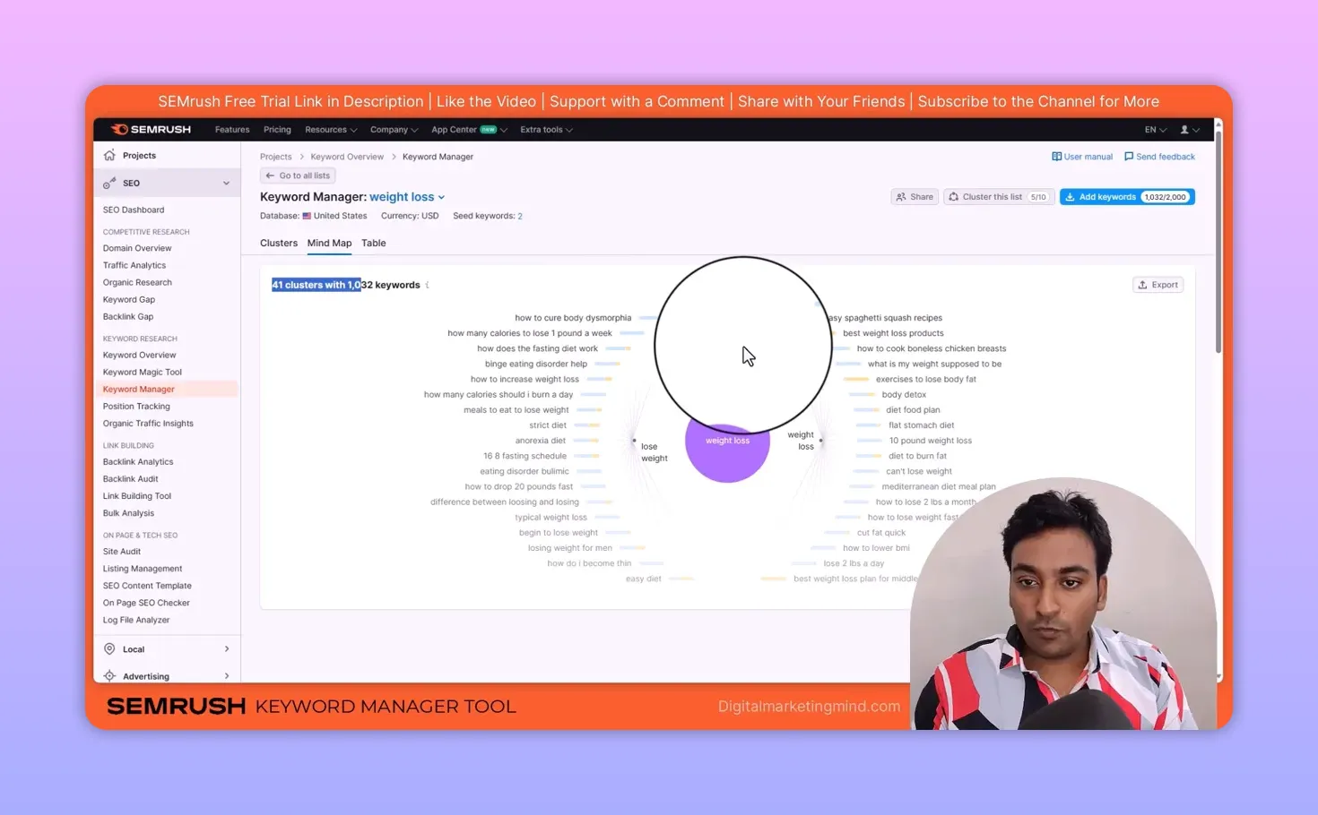
Task: Open SEO Content Template in the sidebar
Action: [147, 586]
